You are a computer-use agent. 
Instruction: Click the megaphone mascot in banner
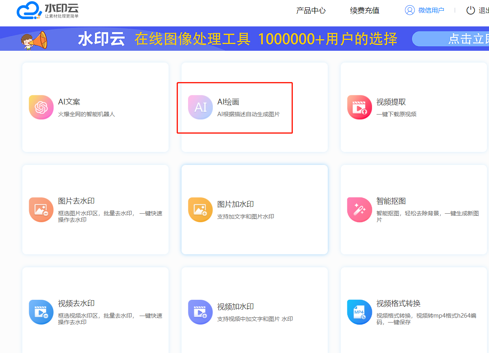(x=34, y=41)
